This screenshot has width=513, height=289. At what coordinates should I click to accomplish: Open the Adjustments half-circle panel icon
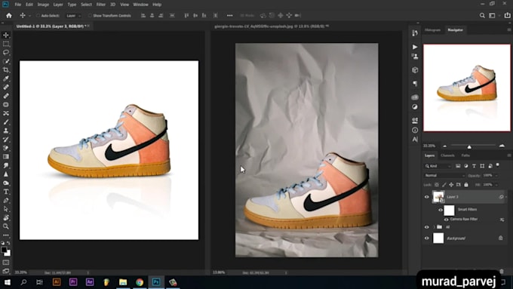pyautogui.click(x=415, y=106)
